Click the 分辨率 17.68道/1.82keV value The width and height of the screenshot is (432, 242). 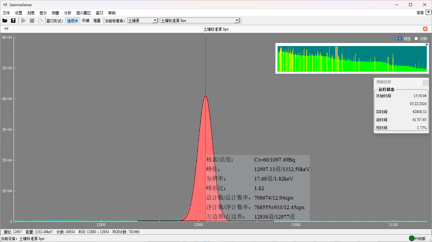pyautogui.click(x=274, y=179)
